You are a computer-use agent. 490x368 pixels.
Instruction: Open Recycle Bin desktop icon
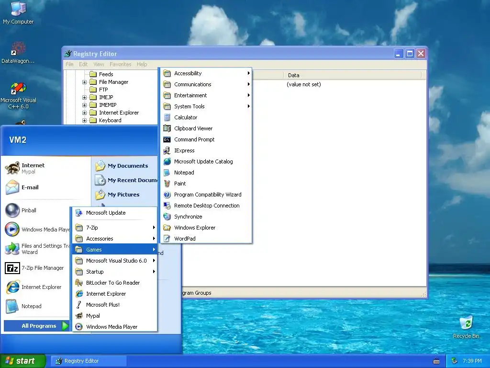[x=466, y=327]
